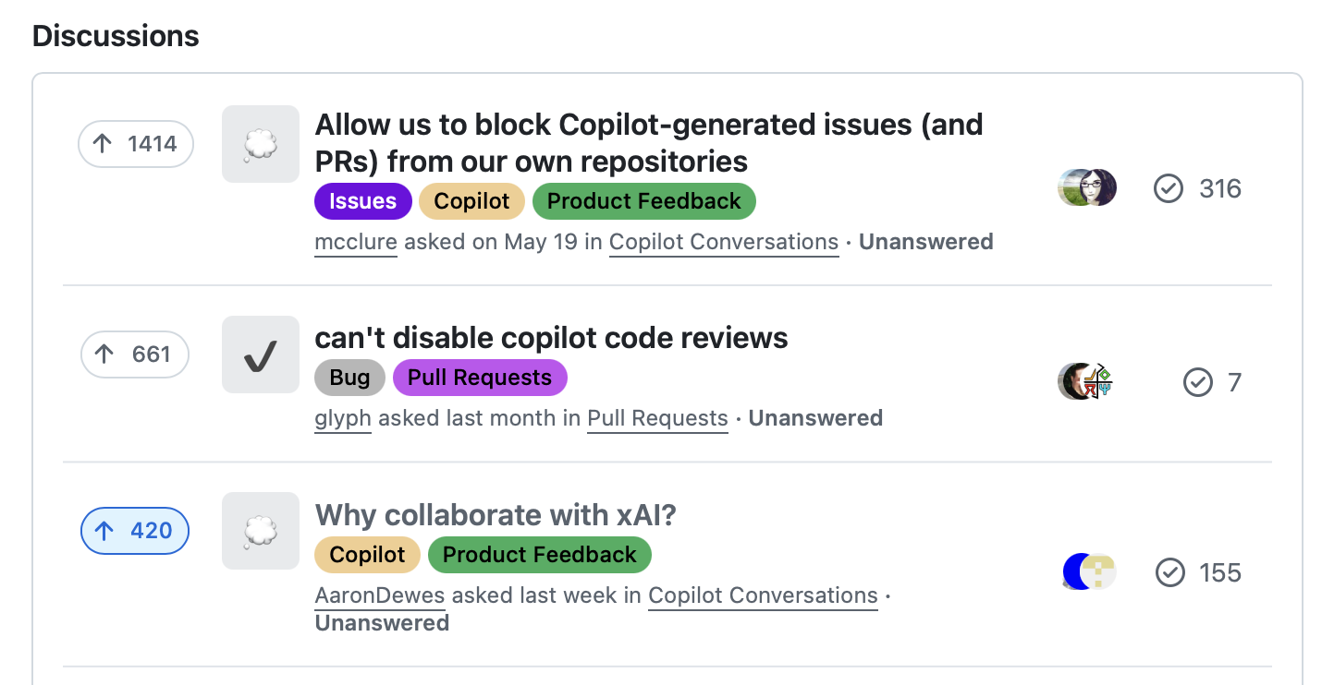Click the checkmark emoji beside the code reviews discussion
Viewport: 1322px width, 685px height.
coord(260,354)
